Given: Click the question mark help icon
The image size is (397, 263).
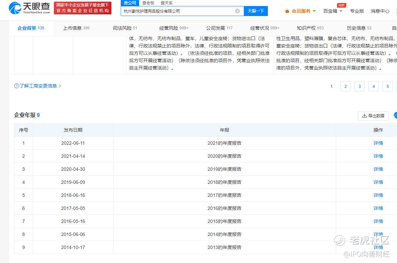Looking at the screenshot, I should coord(17,86).
